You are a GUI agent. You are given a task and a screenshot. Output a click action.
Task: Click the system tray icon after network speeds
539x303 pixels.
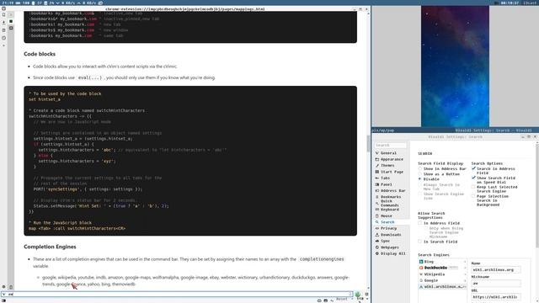click(100, 3)
